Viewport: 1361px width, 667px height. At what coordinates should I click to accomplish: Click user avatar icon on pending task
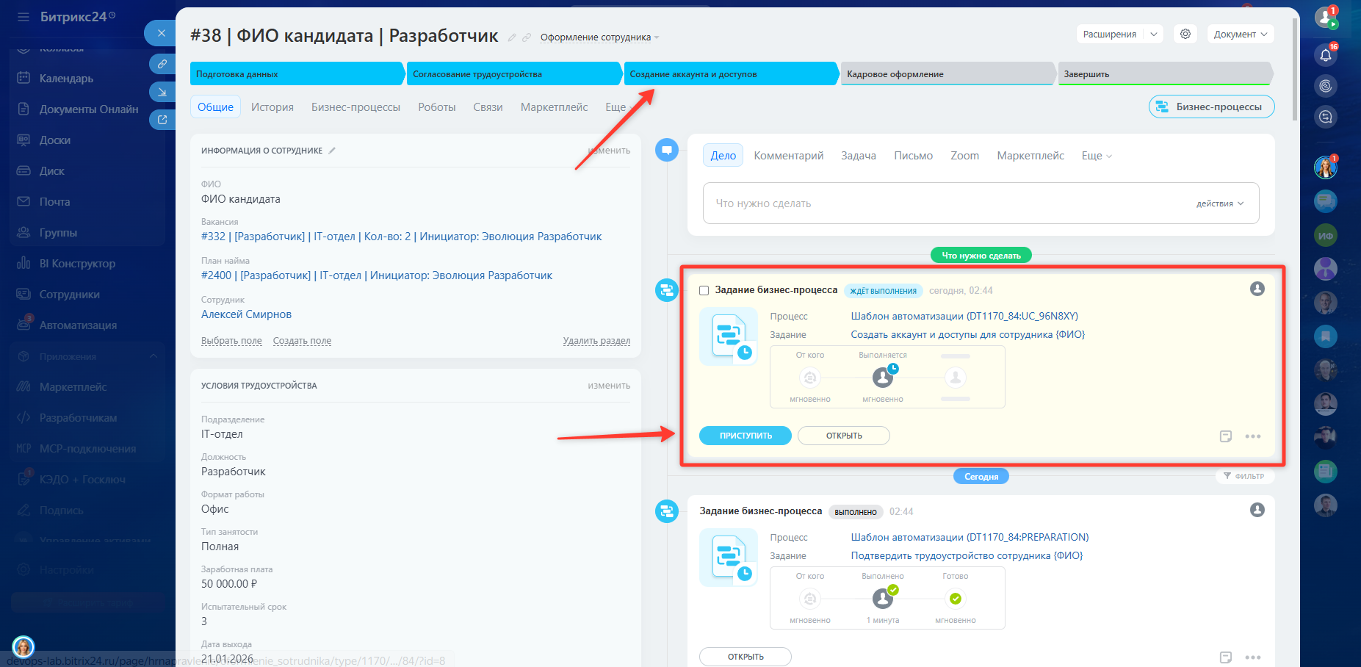click(1257, 289)
